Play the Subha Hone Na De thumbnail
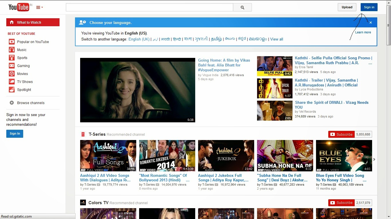Viewport: 391px width, 219px height. coord(285,156)
